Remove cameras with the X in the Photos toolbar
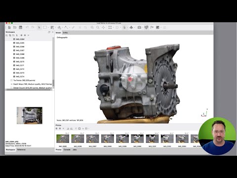 click(x=63, y=129)
